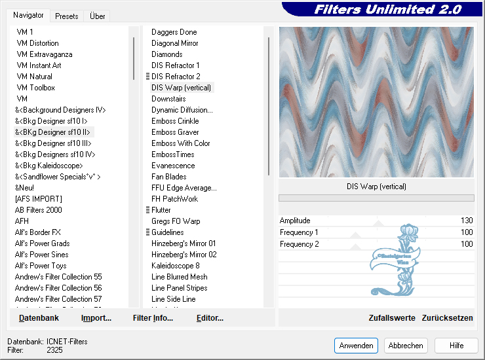Open the Über tab

tap(97, 16)
